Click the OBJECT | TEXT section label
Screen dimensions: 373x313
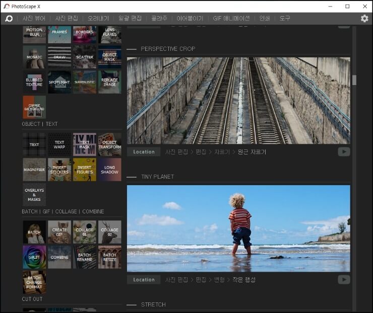(39, 124)
